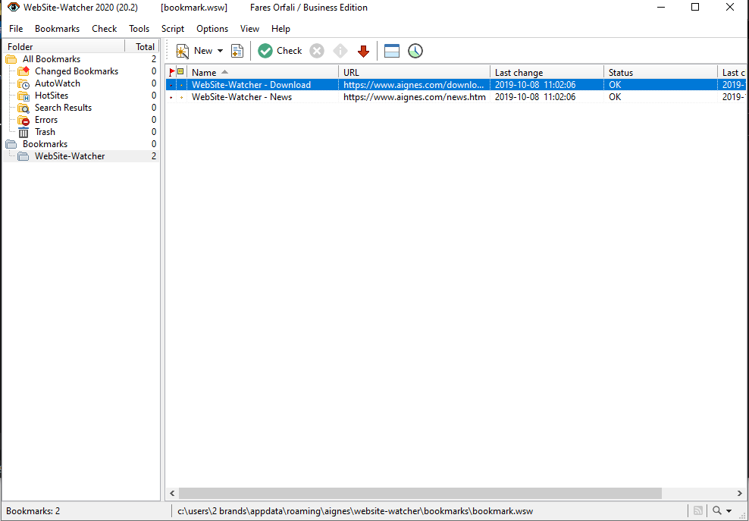Sort by the red flag column header
The image size is (749, 521).
click(171, 72)
